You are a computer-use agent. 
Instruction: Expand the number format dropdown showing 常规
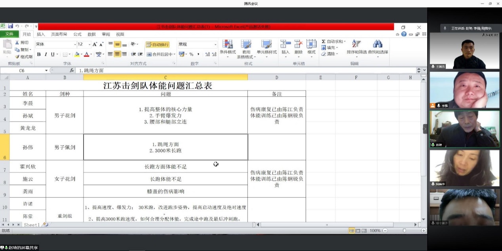click(215, 45)
